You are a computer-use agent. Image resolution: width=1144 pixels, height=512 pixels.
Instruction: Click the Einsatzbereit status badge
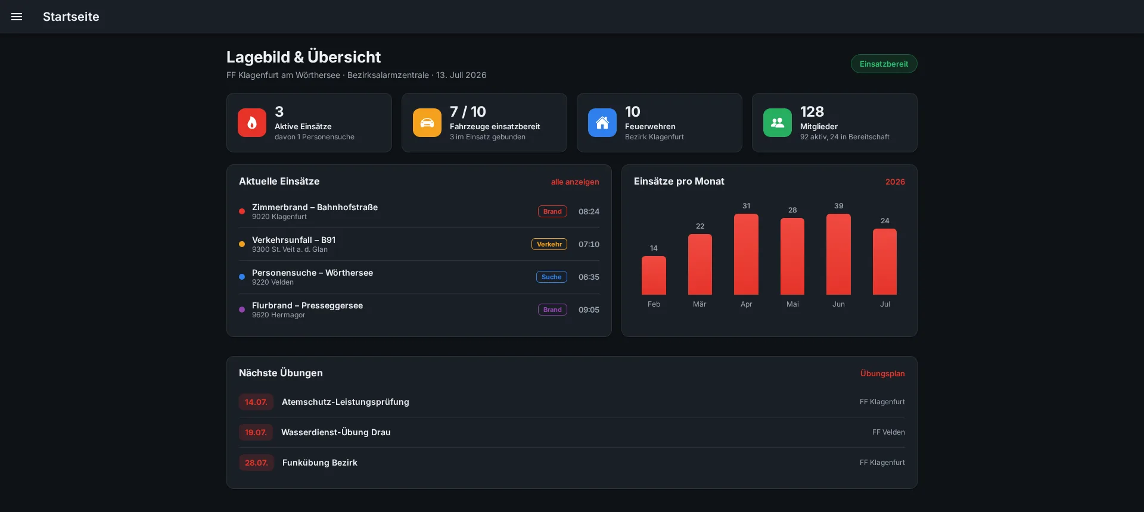(884, 64)
